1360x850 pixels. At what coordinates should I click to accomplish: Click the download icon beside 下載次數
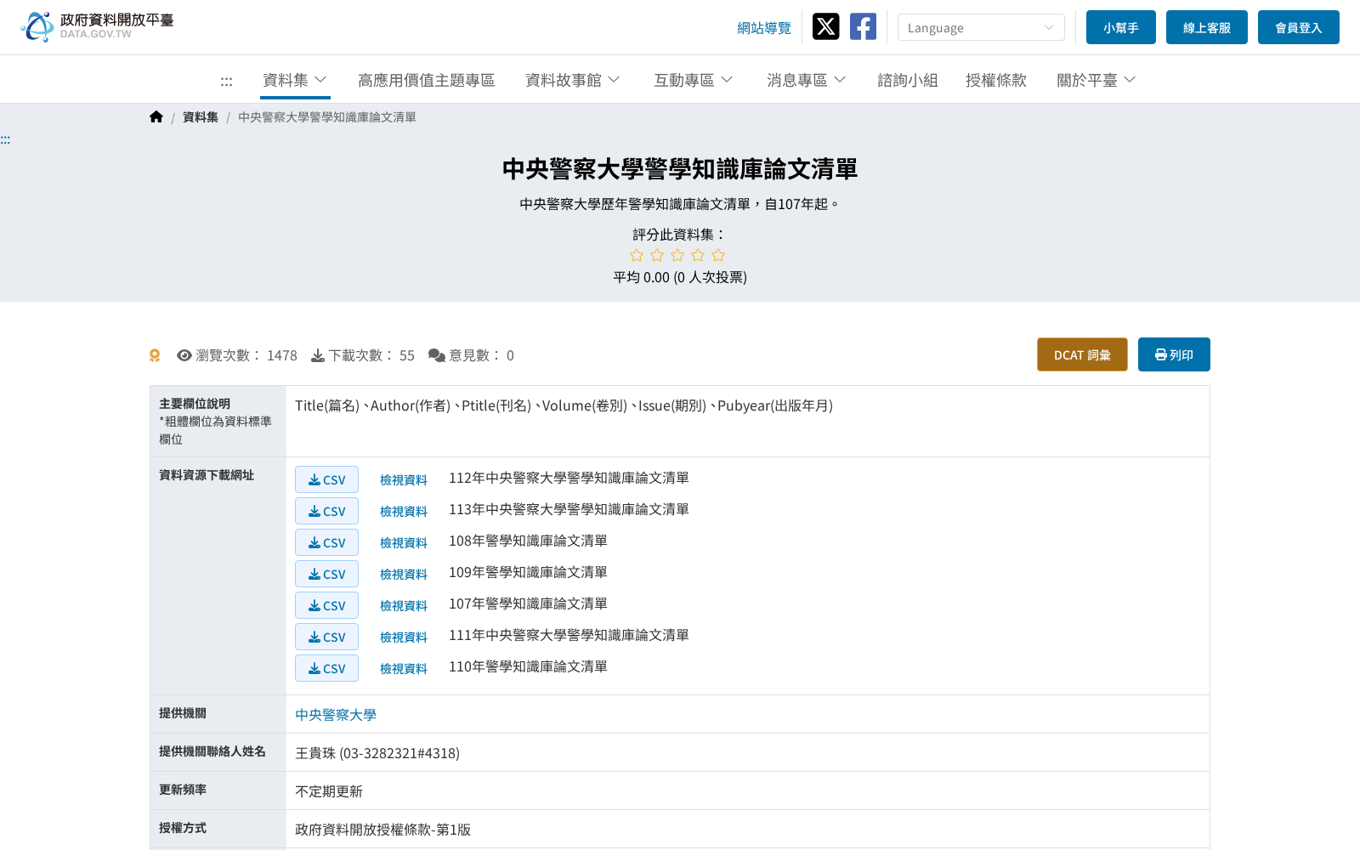pyautogui.click(x=318, y=355)
